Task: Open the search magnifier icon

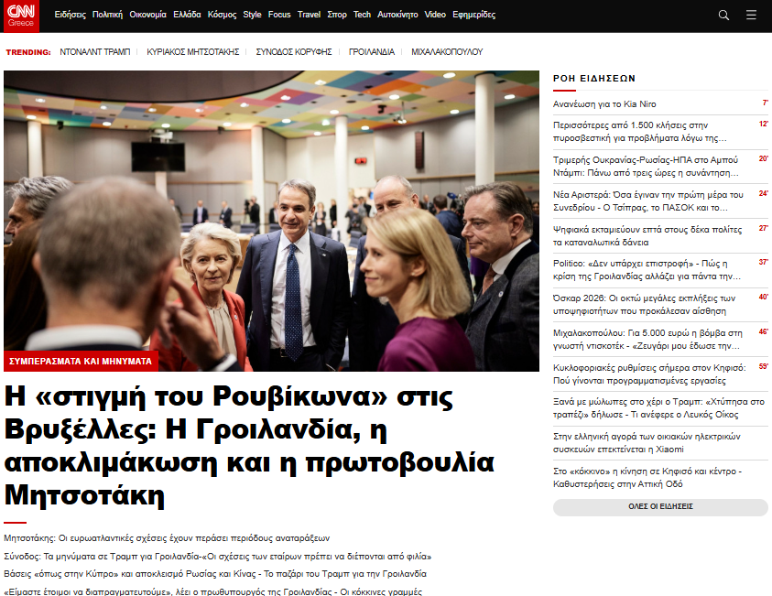Action: pos(723,16)
